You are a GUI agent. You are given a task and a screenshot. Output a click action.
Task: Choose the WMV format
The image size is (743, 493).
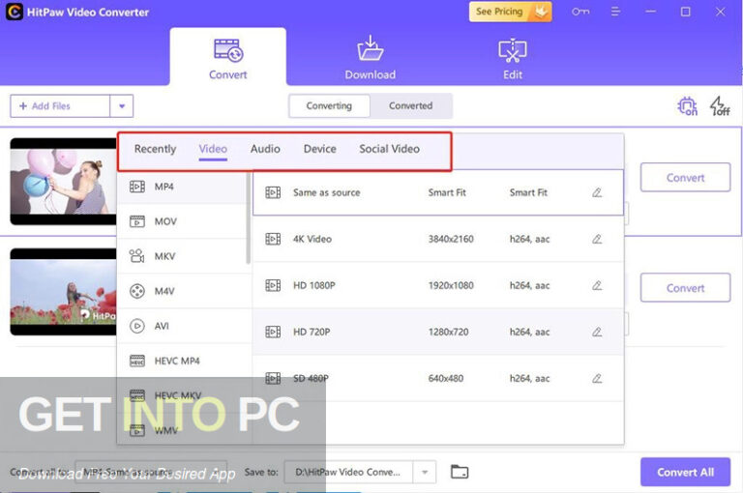[x=182, y=430]
